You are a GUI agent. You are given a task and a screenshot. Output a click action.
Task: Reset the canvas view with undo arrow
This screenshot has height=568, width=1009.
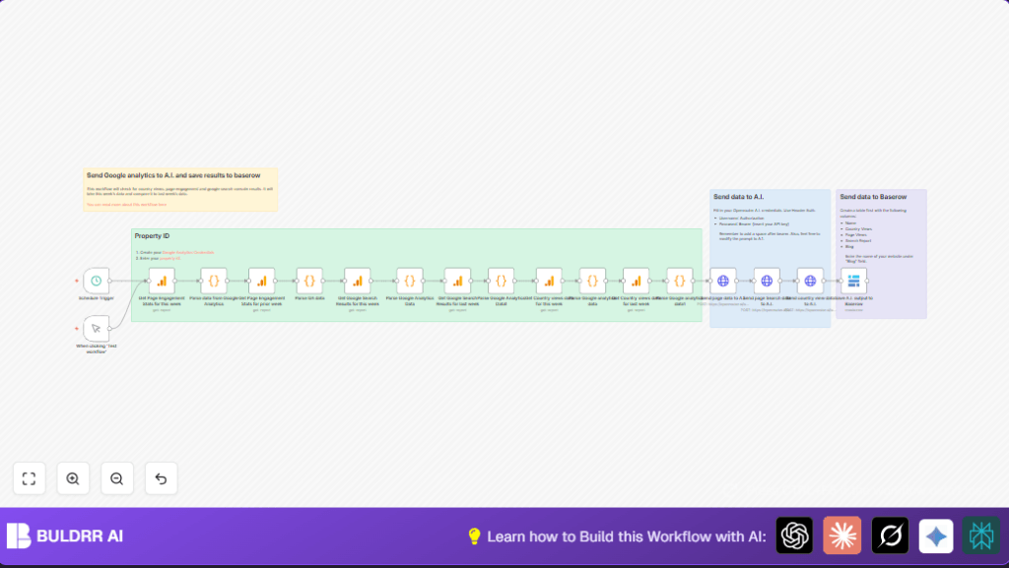(x=161, y=478)
